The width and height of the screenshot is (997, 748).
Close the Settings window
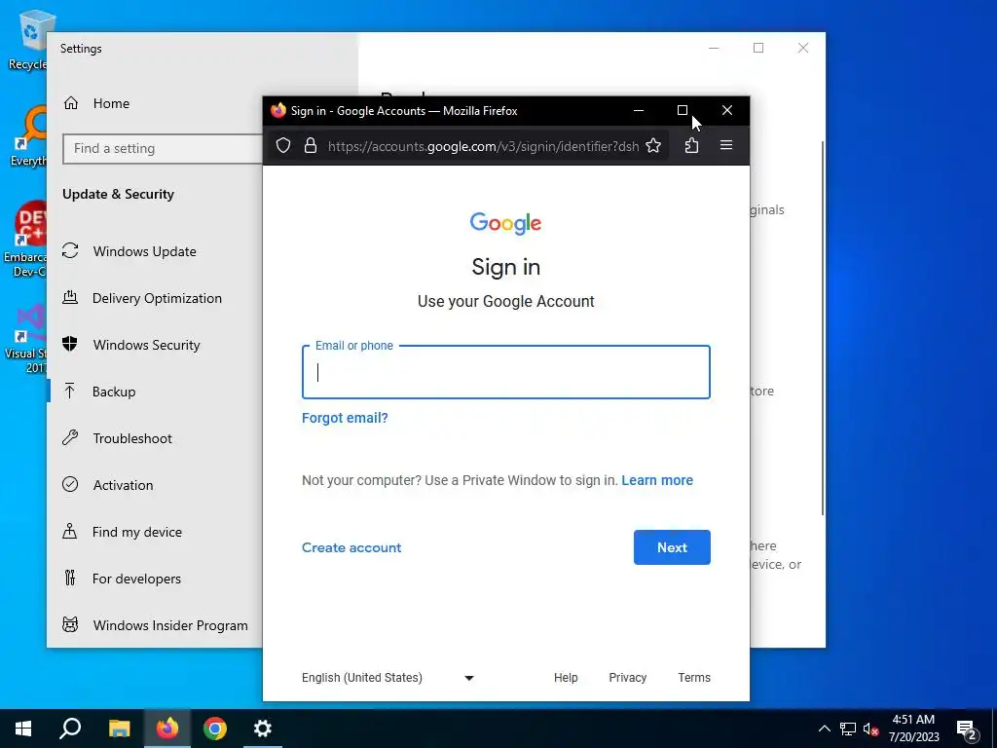(x=803, y=48)
